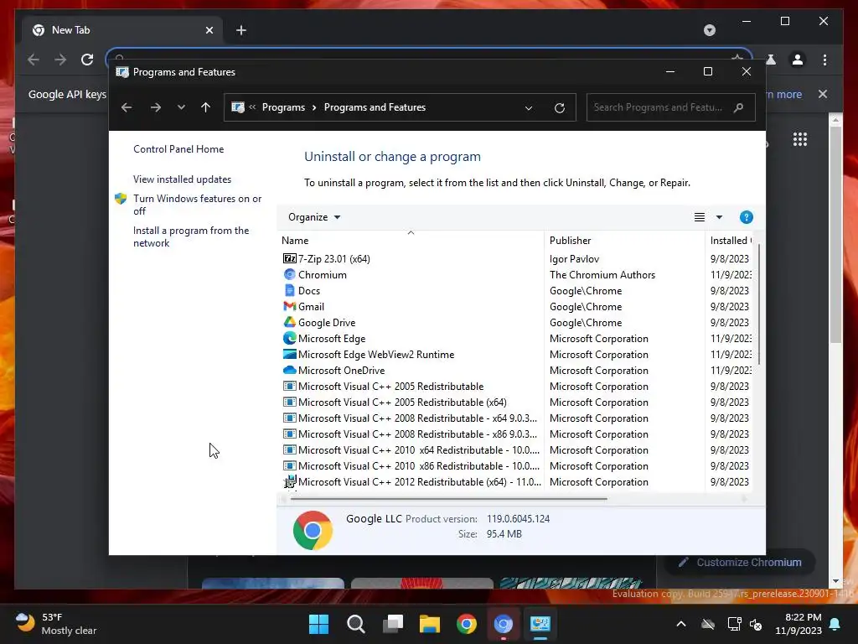Open recent locations chevron in Programs and Features
The height and width of the screenshot is (644, 858).
coord(181,107)
